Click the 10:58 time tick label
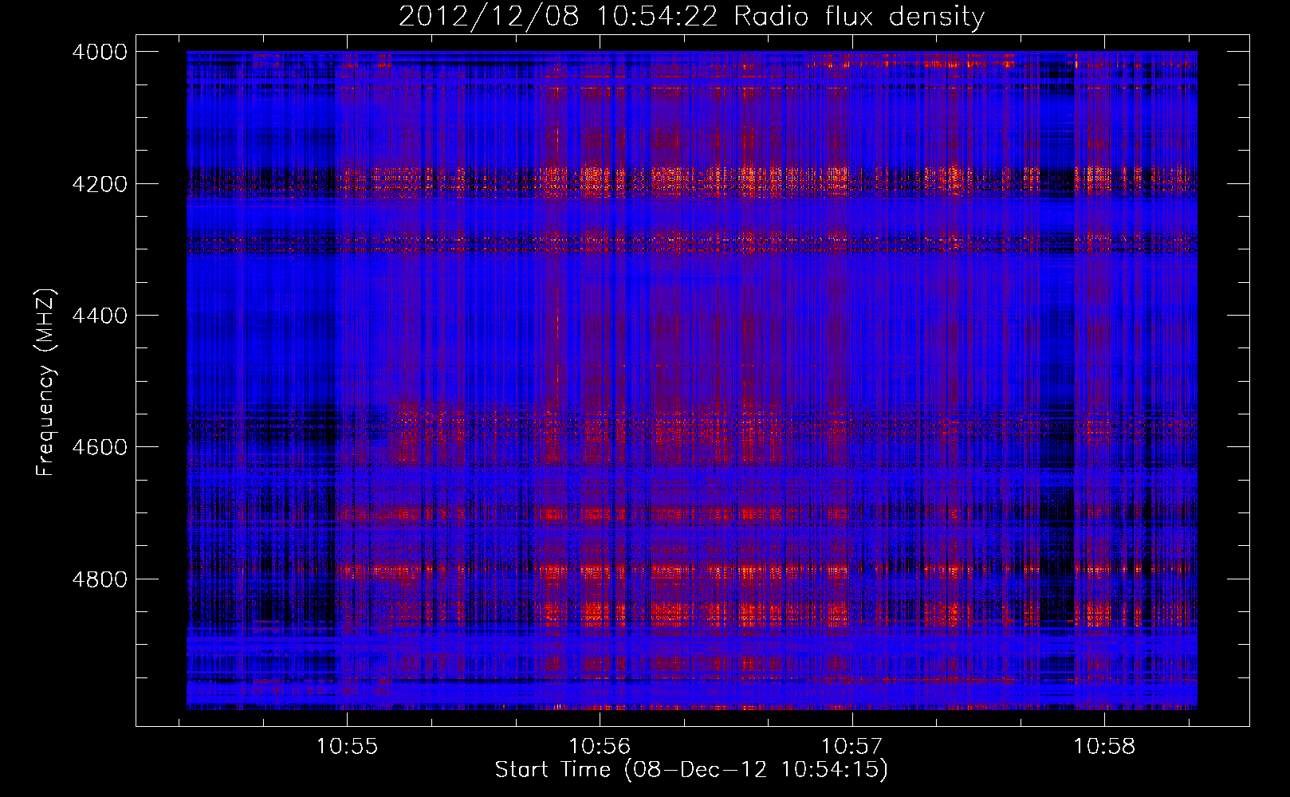This screenshot has width=1290, height=797. (1104, 746)
